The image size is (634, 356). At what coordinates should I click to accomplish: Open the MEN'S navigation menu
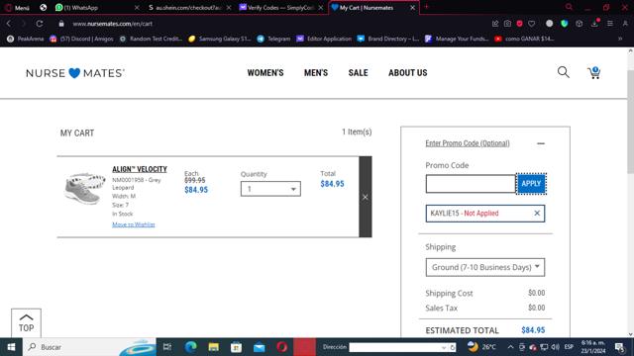[x=316, y=73]
